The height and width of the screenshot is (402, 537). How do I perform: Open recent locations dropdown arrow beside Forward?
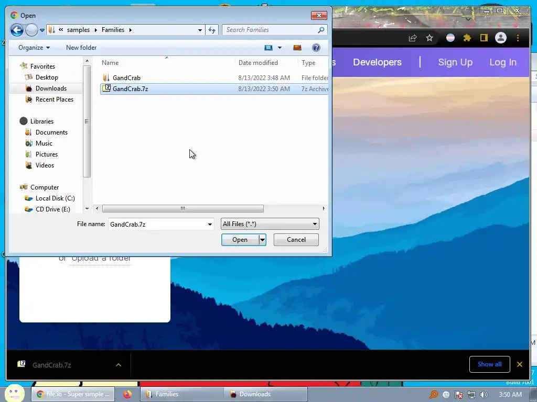(x=42, y=30)
